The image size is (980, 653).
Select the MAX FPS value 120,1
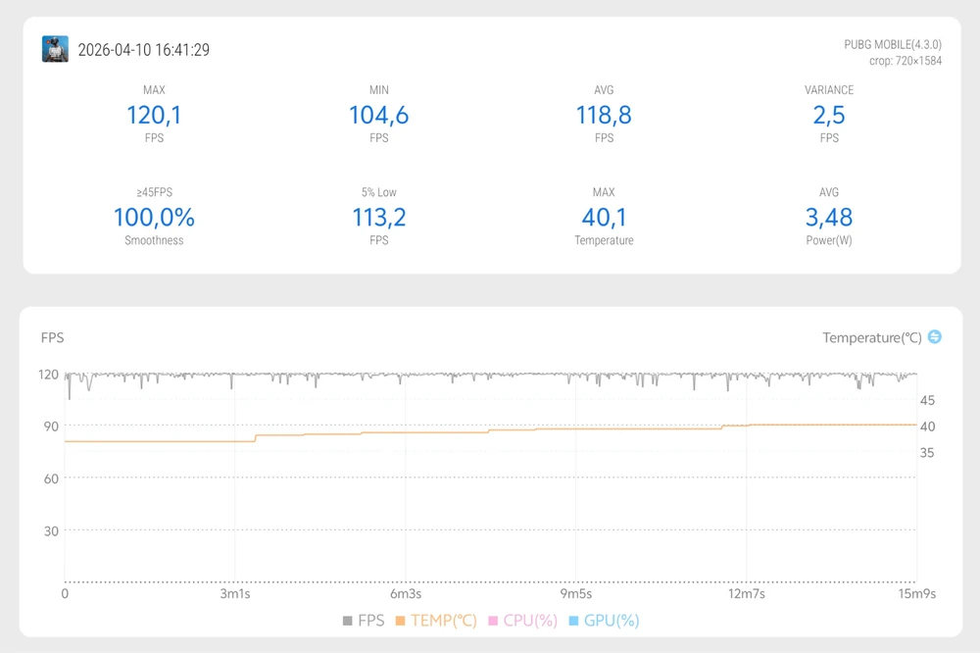(154, 115)
